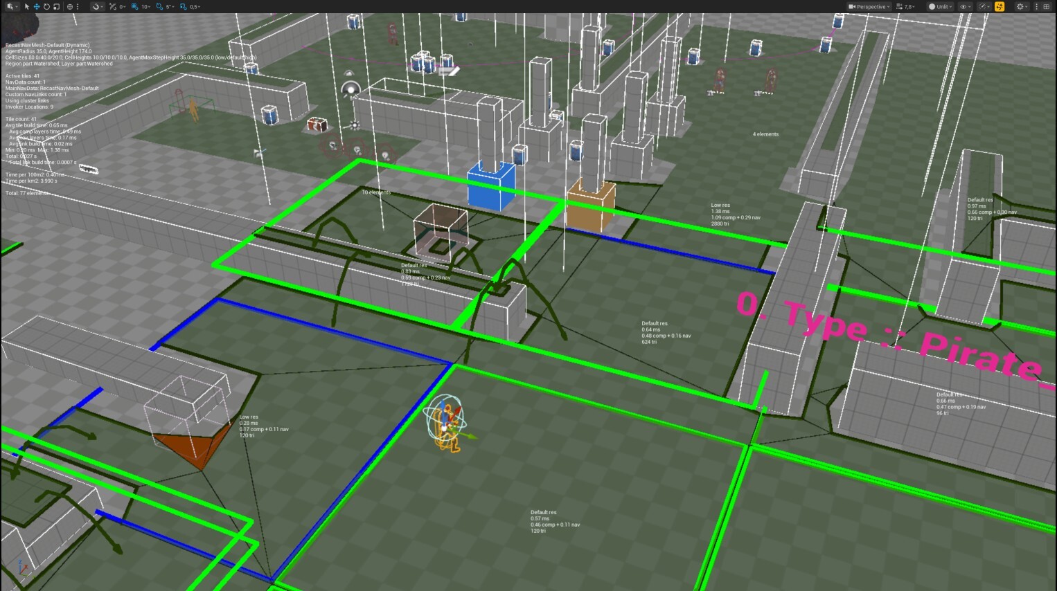Click the yellow realtime override icon
1057x591 pixels.
[x=1000, y=7]
